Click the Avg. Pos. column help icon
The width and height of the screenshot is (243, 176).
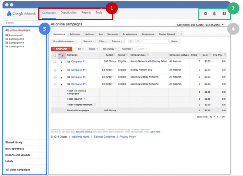coord(224,55)
